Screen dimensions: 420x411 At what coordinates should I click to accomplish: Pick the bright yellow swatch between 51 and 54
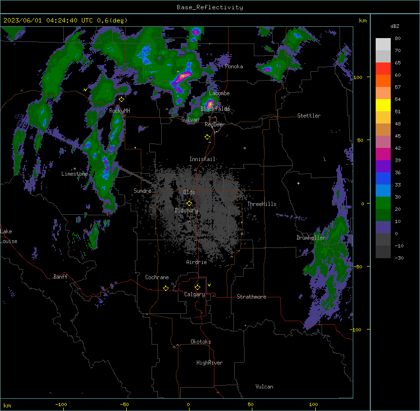point(383,105)
